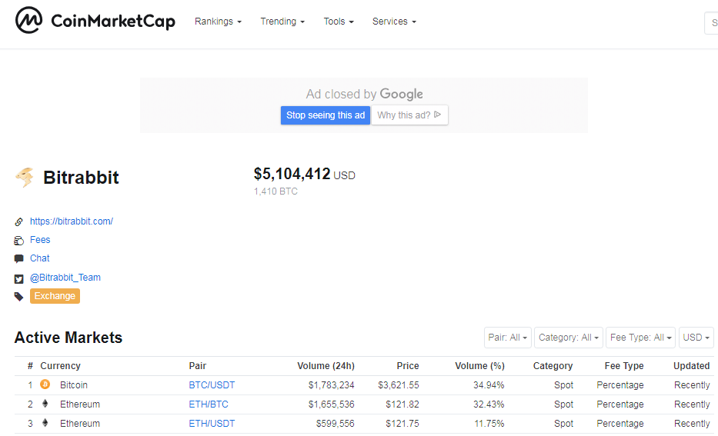The image size is (718, 436).
Task: Click the Twitter bird icon
Action: tap(18, 278)
